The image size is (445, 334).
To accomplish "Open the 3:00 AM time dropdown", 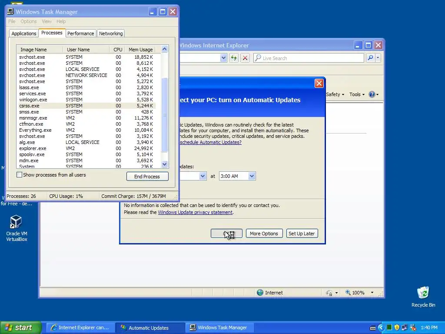I will (252, 176).
